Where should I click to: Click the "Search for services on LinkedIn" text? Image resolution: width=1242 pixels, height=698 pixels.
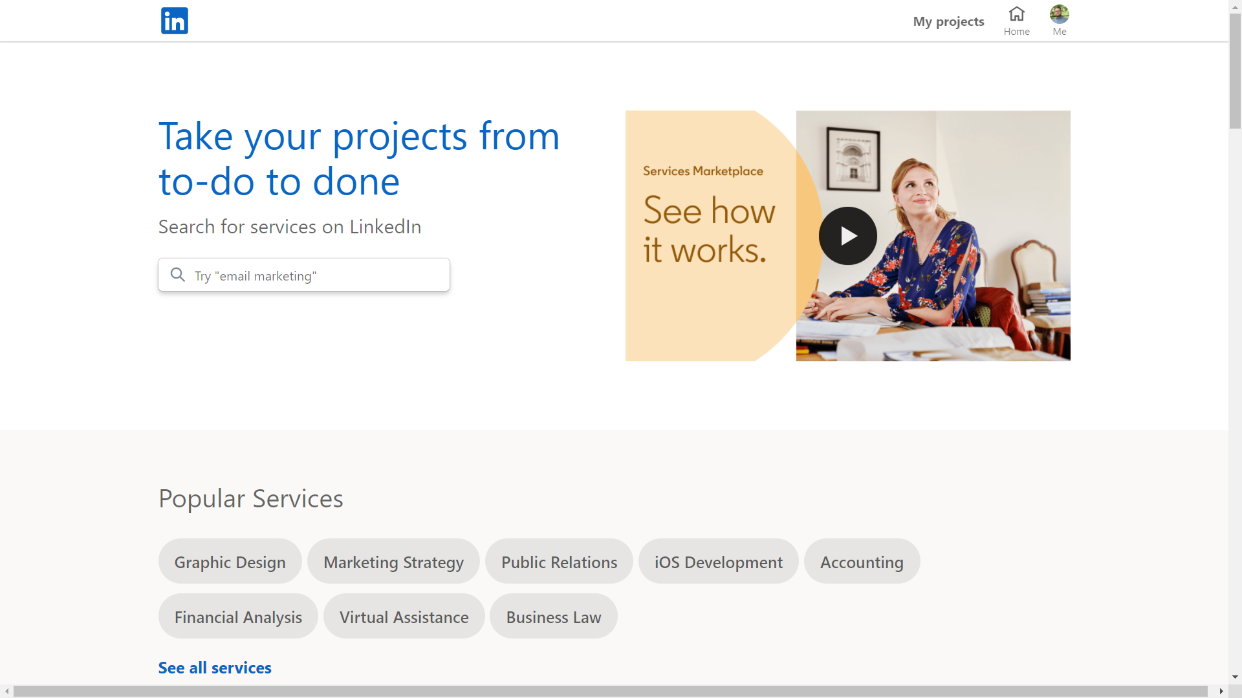290,227
